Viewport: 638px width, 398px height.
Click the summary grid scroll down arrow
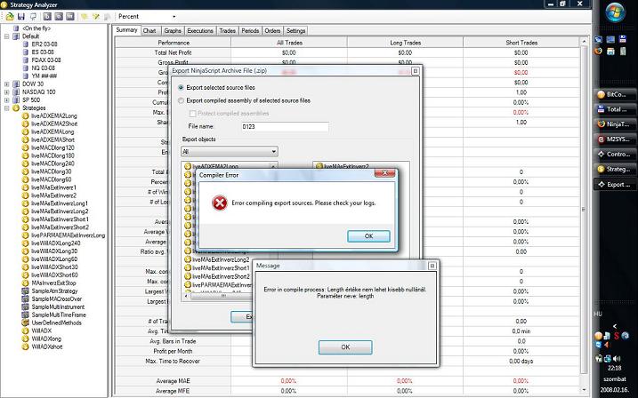point(584,390)
